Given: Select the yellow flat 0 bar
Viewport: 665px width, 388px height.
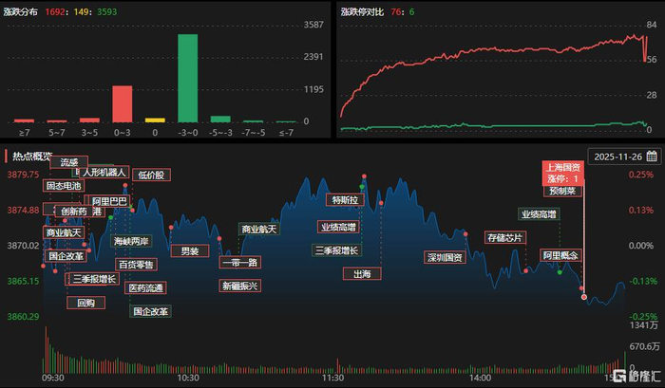Looking at the screenshot, I should pos(155,120).
